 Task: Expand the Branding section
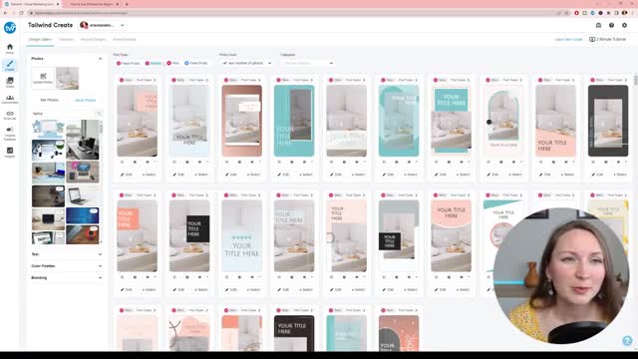67,277
